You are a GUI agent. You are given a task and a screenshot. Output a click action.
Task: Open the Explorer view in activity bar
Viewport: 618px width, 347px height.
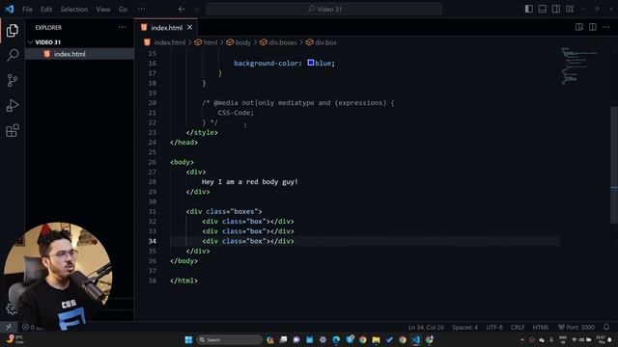tap(13, 30)
